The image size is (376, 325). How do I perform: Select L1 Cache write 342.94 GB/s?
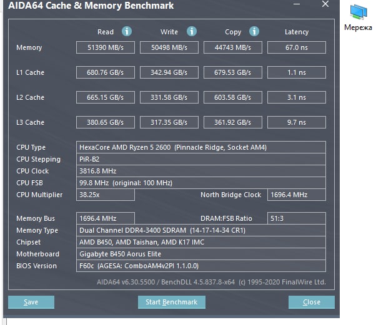point(169,72)
